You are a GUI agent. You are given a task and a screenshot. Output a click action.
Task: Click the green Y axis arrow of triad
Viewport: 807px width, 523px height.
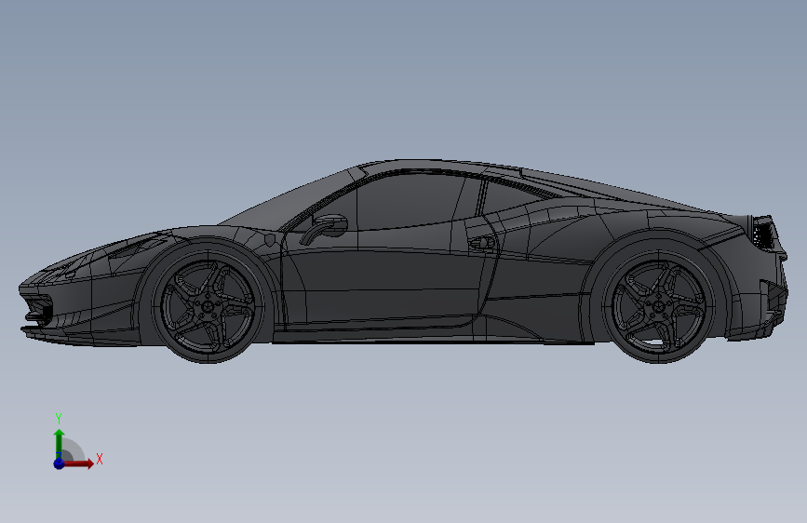coord(60,443)
